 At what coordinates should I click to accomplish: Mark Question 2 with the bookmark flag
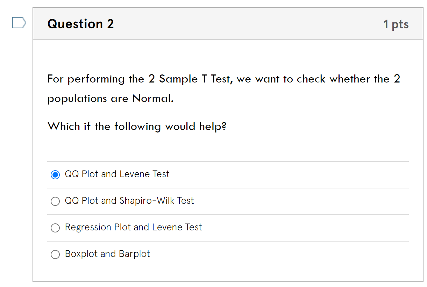(x=19, y=22)
